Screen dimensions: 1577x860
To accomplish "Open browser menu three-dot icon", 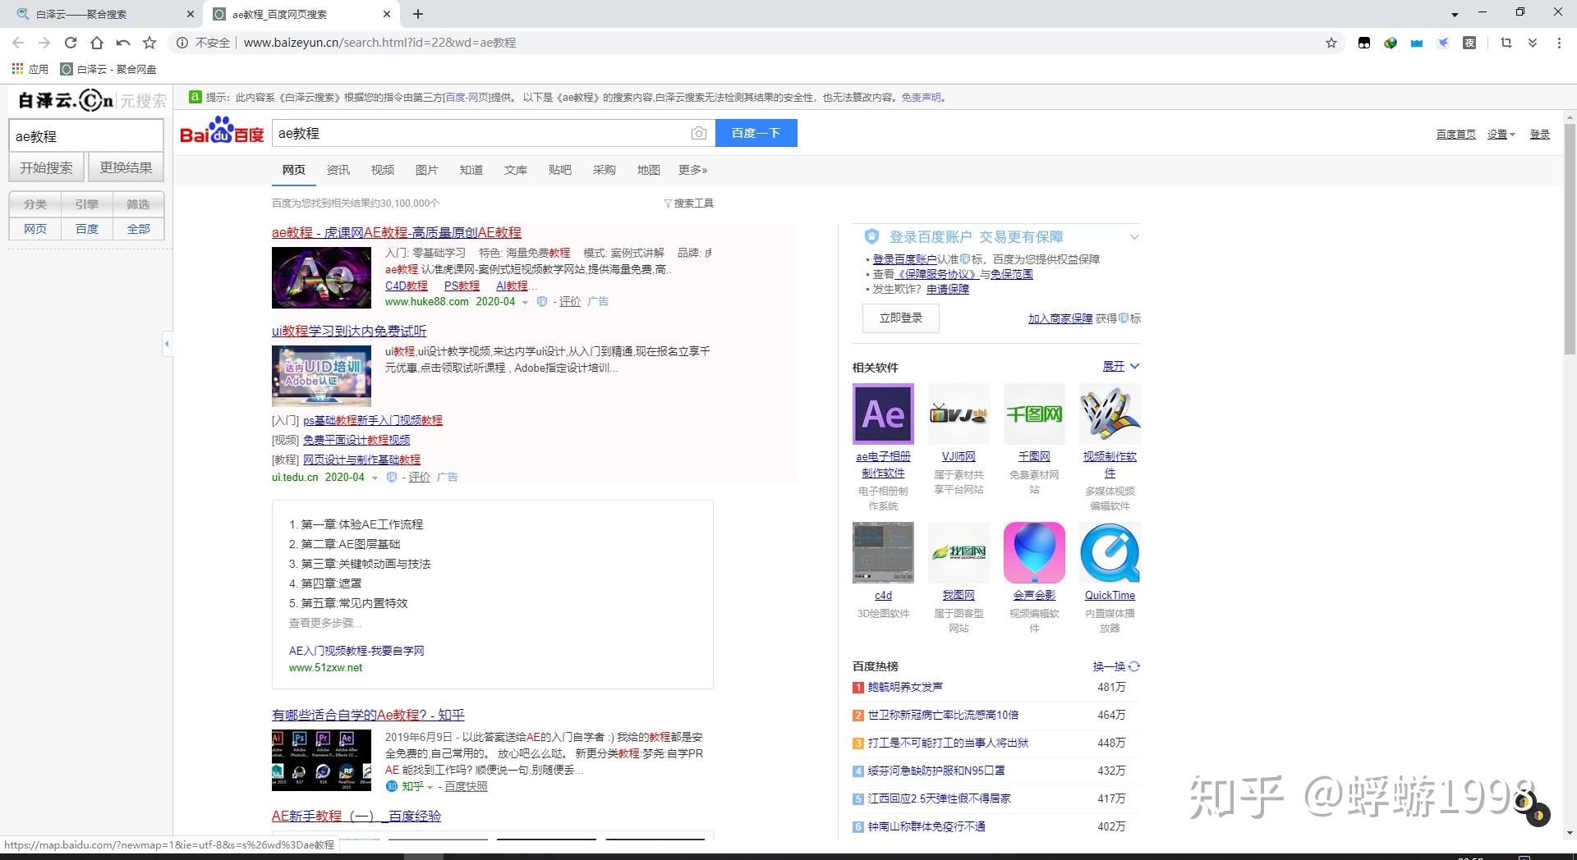I will 1559,43.
